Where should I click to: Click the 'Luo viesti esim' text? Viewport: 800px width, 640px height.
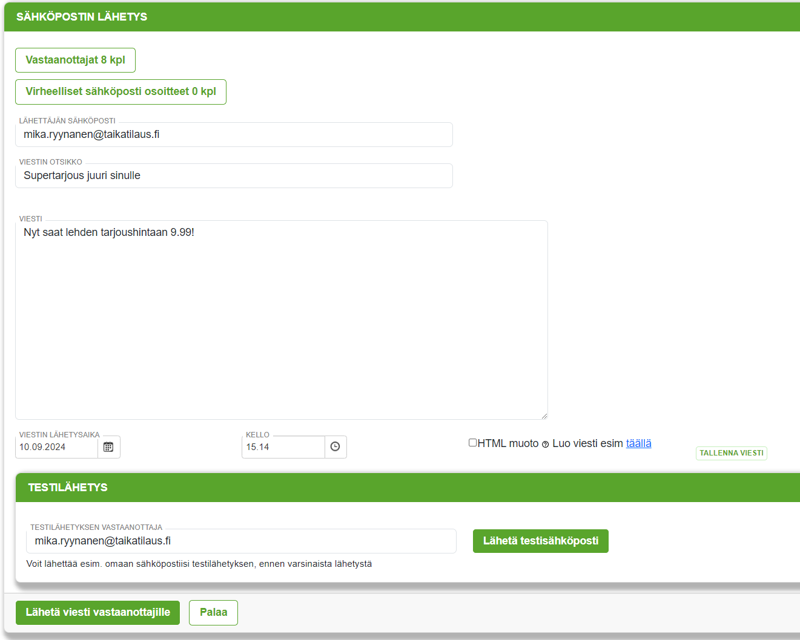pos(587,443)
